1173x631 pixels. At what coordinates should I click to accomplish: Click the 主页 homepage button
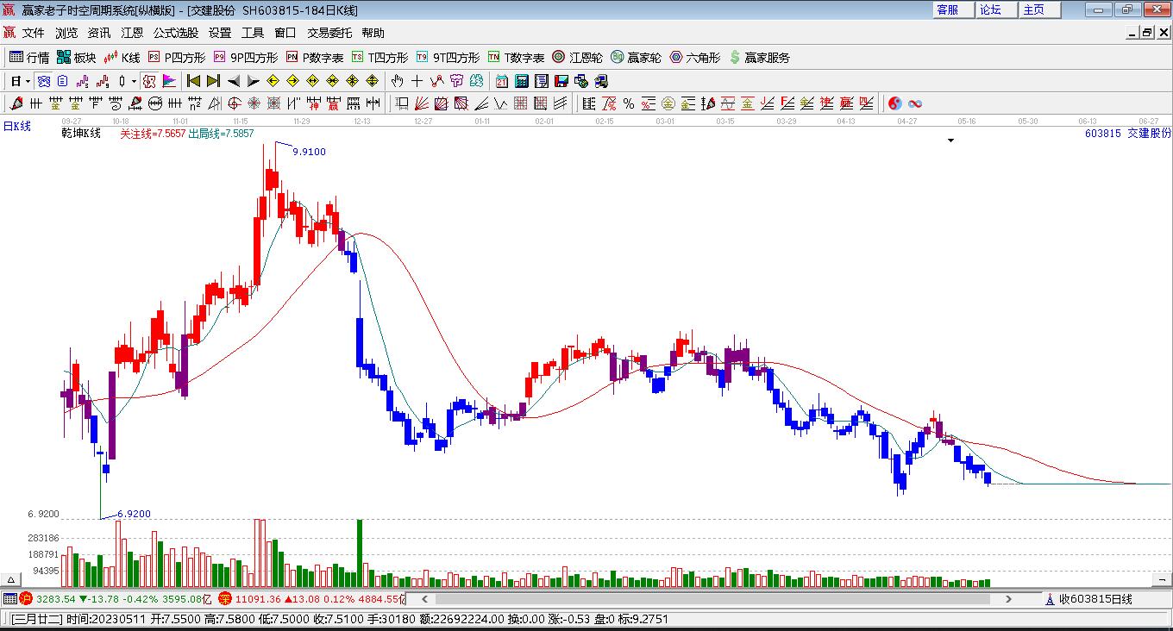pos(1039,9)
